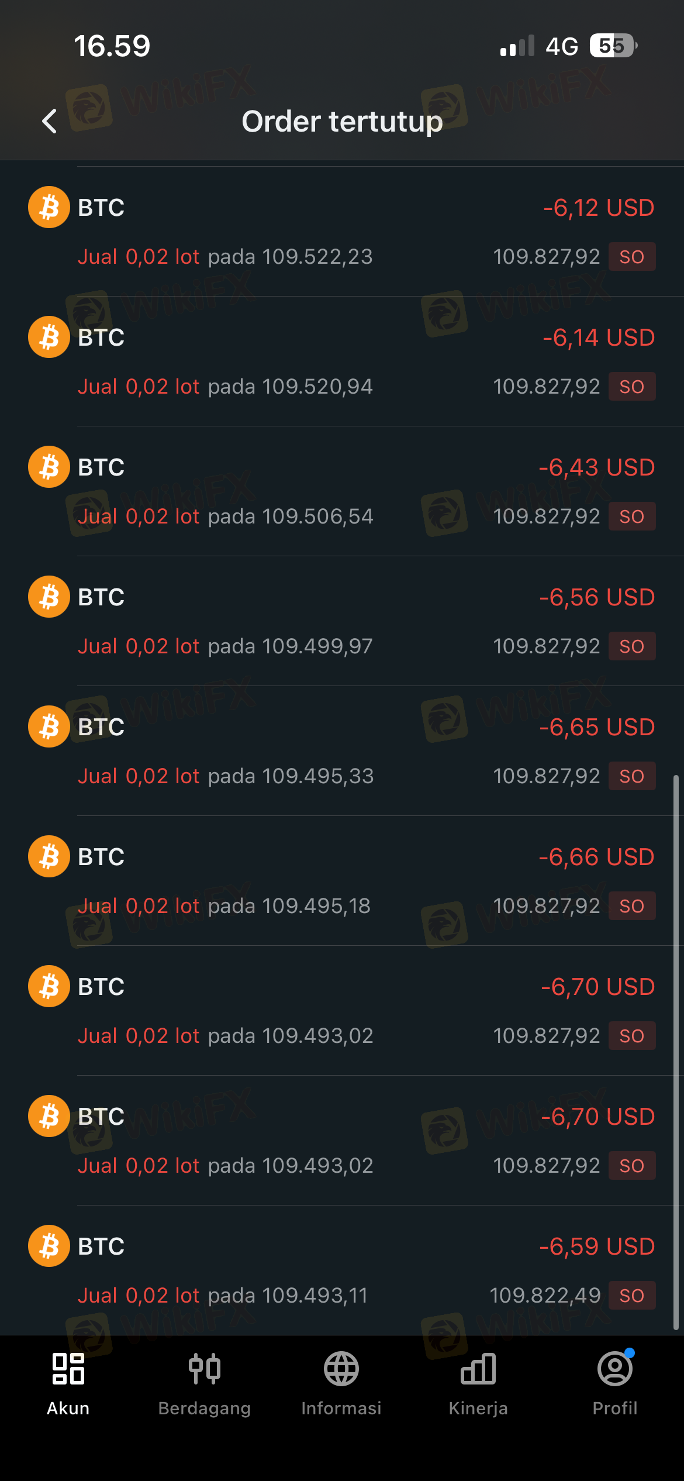Select the -6,56 USD loss amount
The width and height of the screenshot is (684, 1481).
[596, 597]
